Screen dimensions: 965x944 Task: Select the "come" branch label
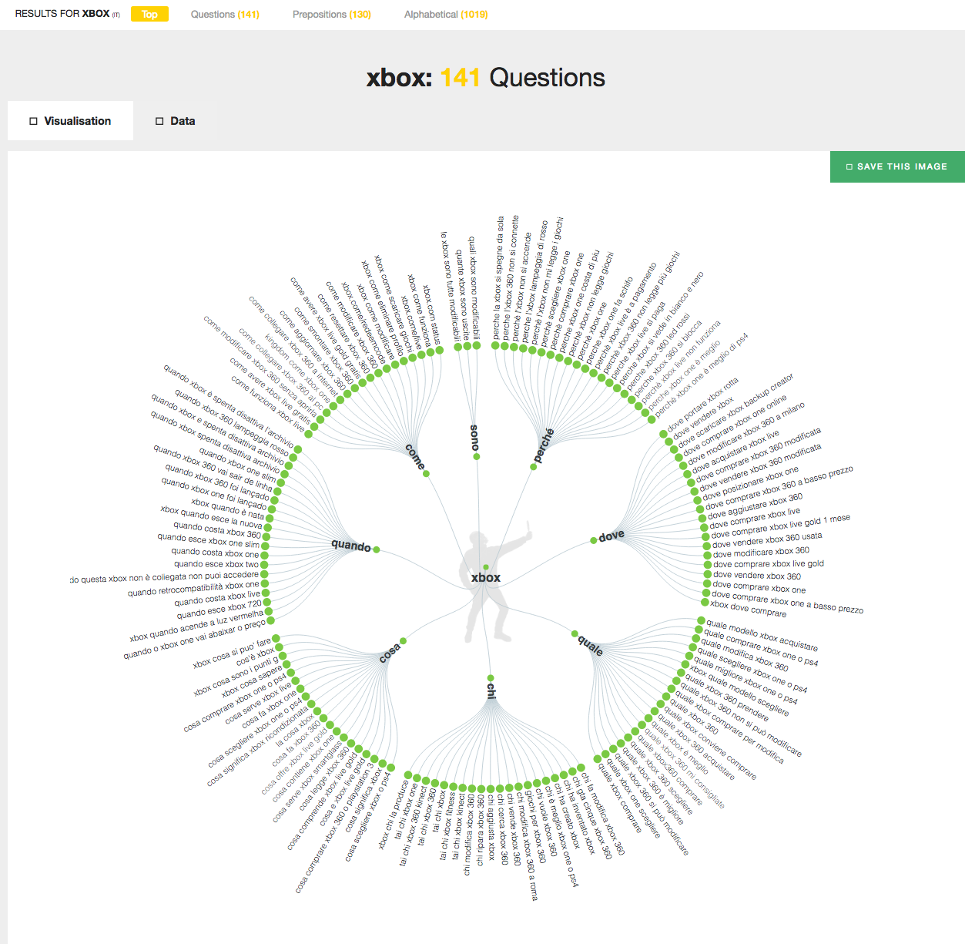tap(415, 456)
